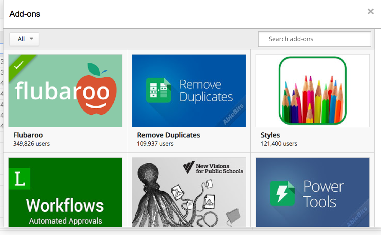Open the Flubaroo add-on thumbnail
Image resolution: width=381 pixels, height=235 pixels.
65,90
